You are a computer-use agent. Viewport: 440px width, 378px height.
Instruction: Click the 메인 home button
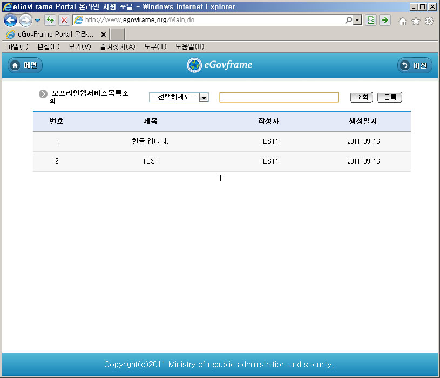(25, 65)
